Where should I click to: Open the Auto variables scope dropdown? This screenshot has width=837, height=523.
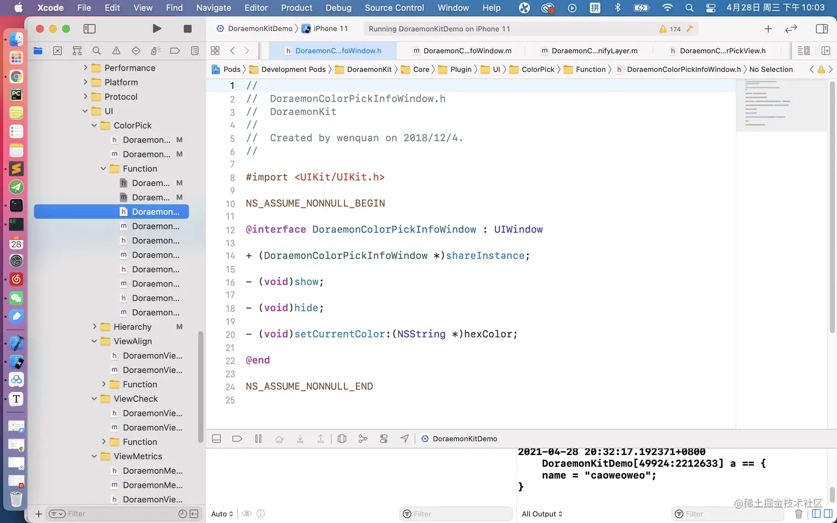pyautogui.click(x=222, y=514)
